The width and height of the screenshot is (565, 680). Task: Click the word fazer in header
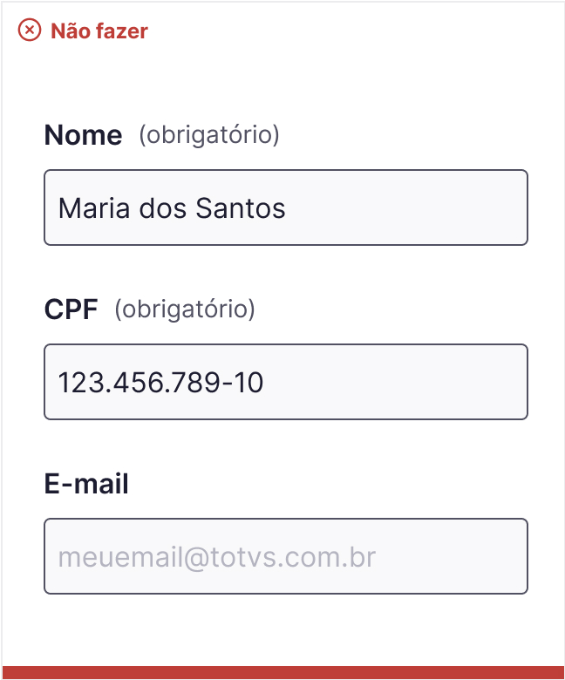(x=122, y=31)
